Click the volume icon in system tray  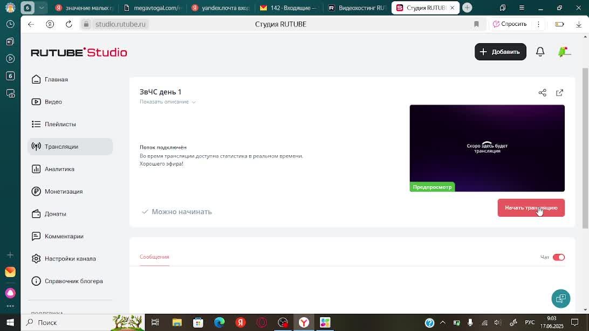498,323
